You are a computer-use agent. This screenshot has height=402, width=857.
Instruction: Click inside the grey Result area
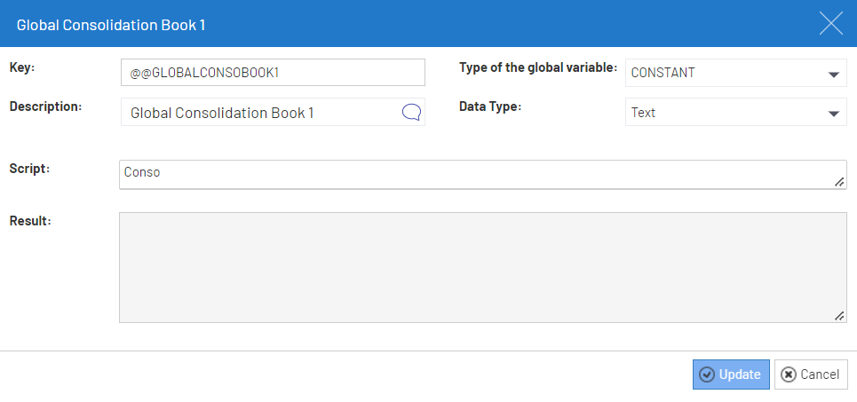point(480,267)
